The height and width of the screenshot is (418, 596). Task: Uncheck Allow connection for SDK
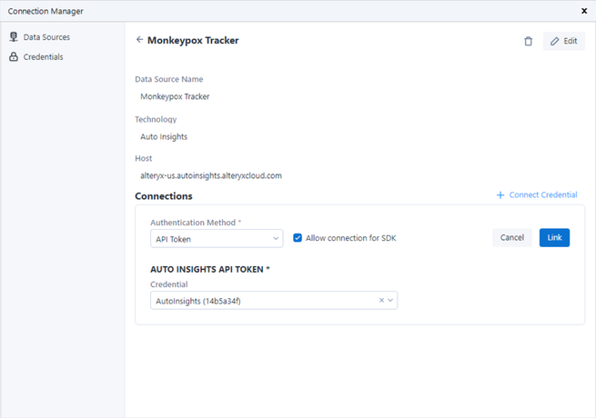[x=298, y=238]
